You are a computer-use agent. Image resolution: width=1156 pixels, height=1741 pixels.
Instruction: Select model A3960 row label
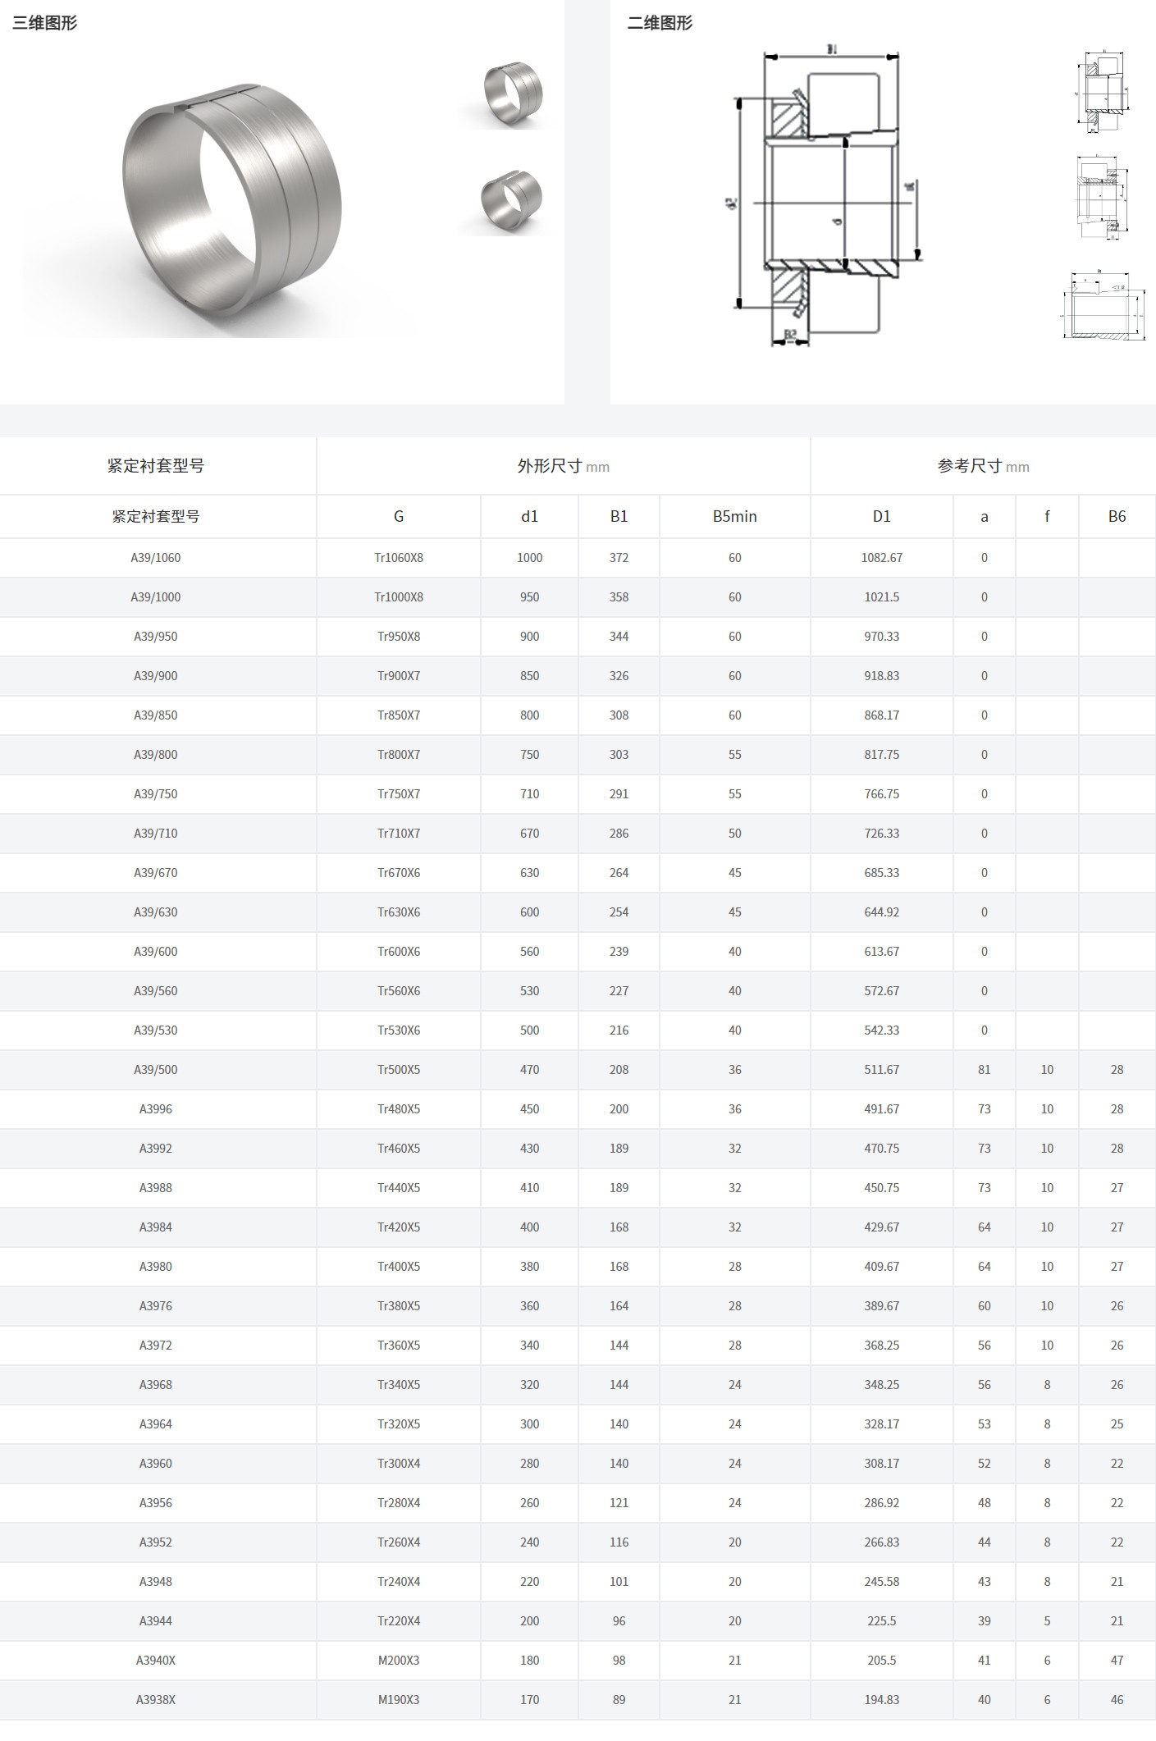tap(156, 1464)
